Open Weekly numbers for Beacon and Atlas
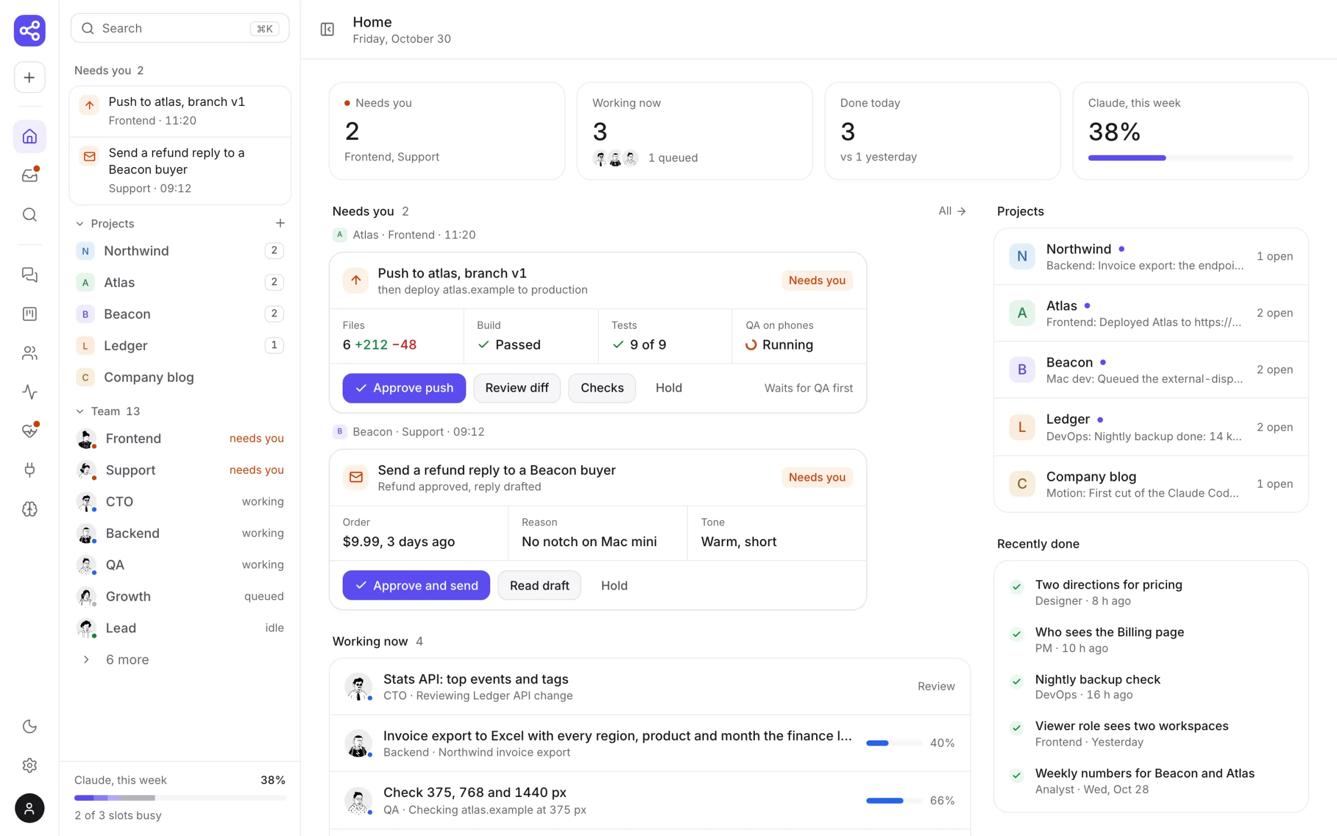 [1151, 781]
